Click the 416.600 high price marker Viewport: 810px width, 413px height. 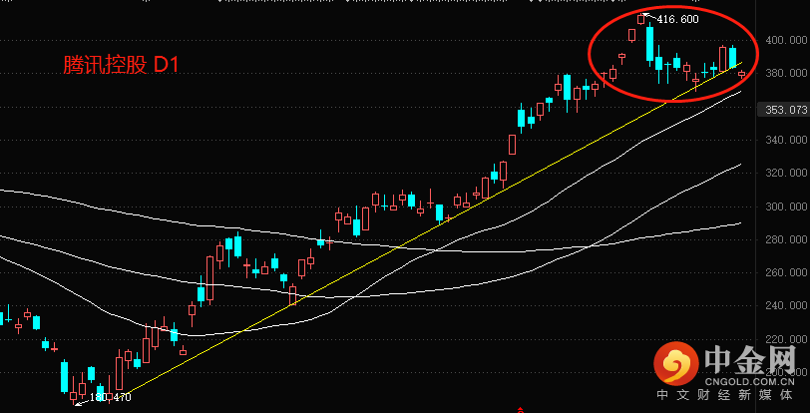click(x=676, y=19)
